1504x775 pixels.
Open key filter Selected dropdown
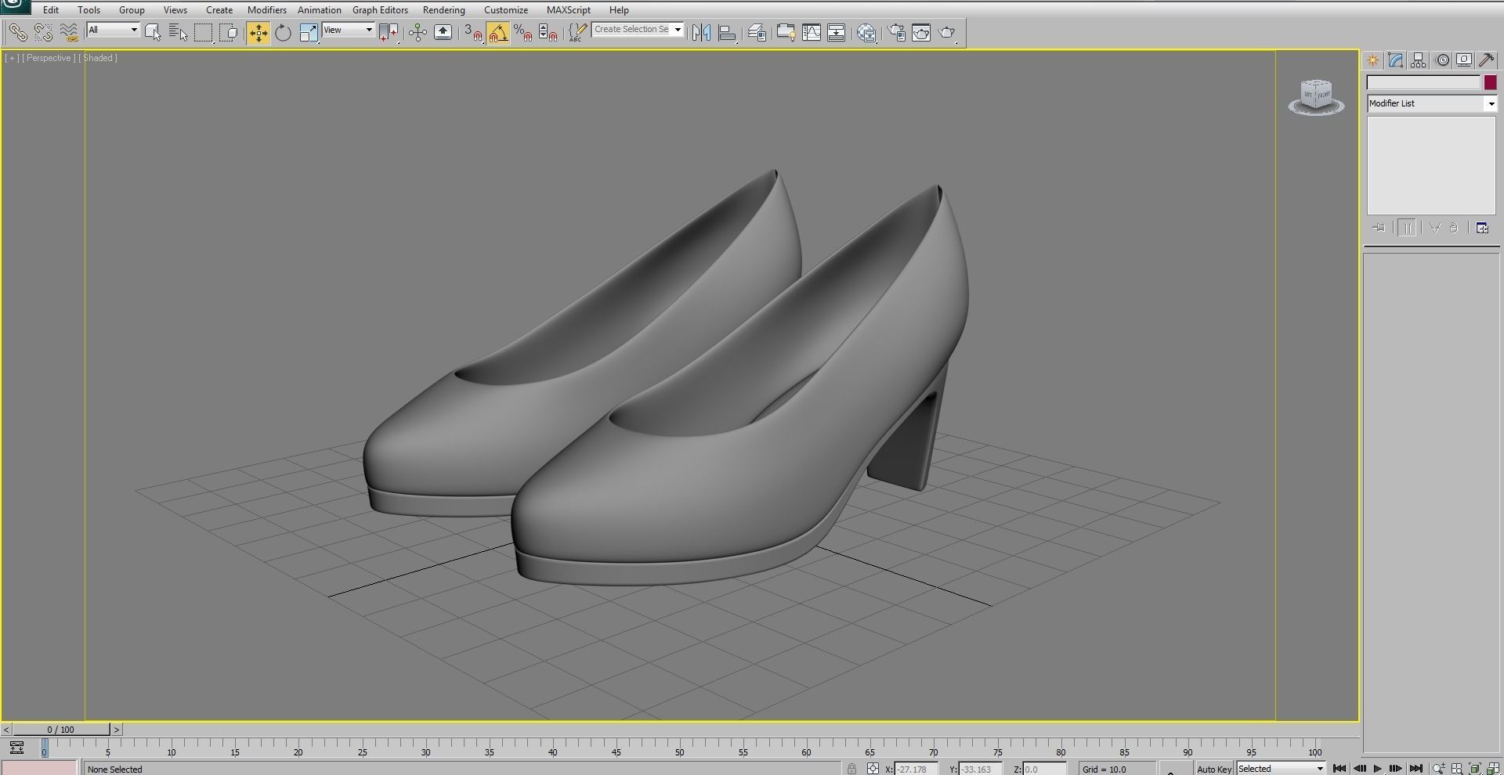click(x=1280, y=769)
